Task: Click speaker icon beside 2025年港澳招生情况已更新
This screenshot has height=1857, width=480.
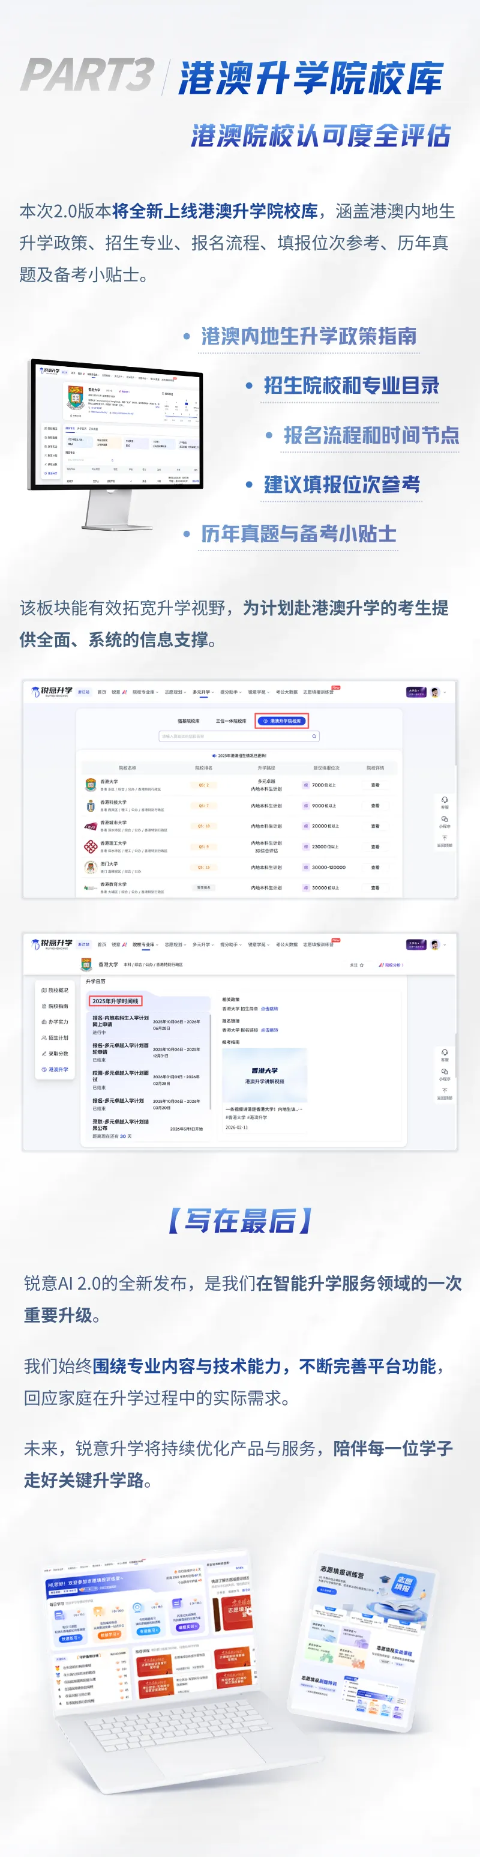Action: 214,755
